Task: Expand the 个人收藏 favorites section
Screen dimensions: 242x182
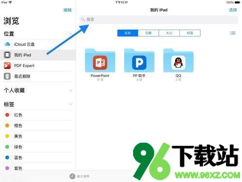Action: pos(71,90)
